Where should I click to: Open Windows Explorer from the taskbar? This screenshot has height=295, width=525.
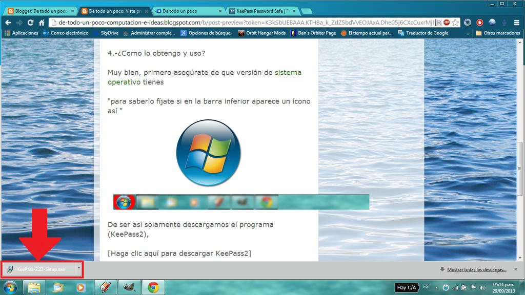click(34, 287)
